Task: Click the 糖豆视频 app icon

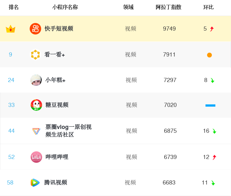Action: [36, 105]
